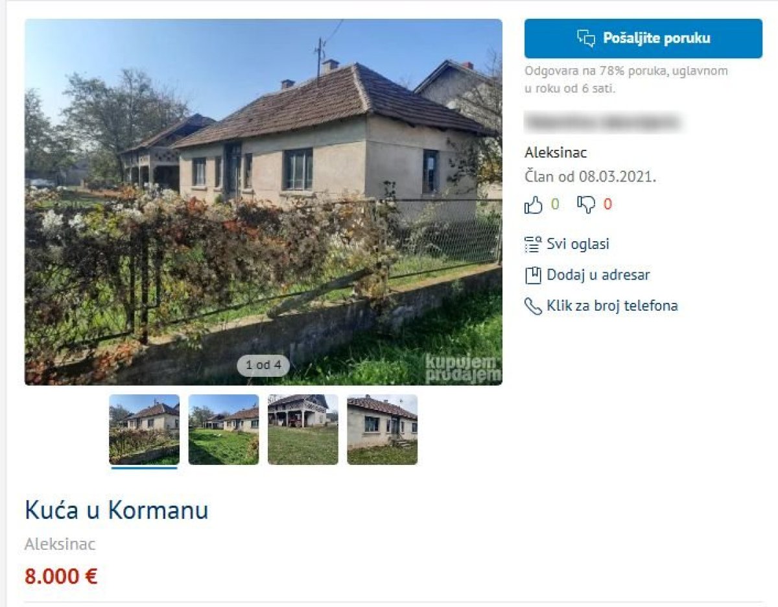Click the phone icon for phone number

click(x=533, y=306)
